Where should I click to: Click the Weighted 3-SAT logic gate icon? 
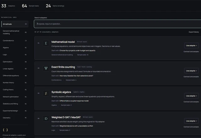tap(46, 119)
